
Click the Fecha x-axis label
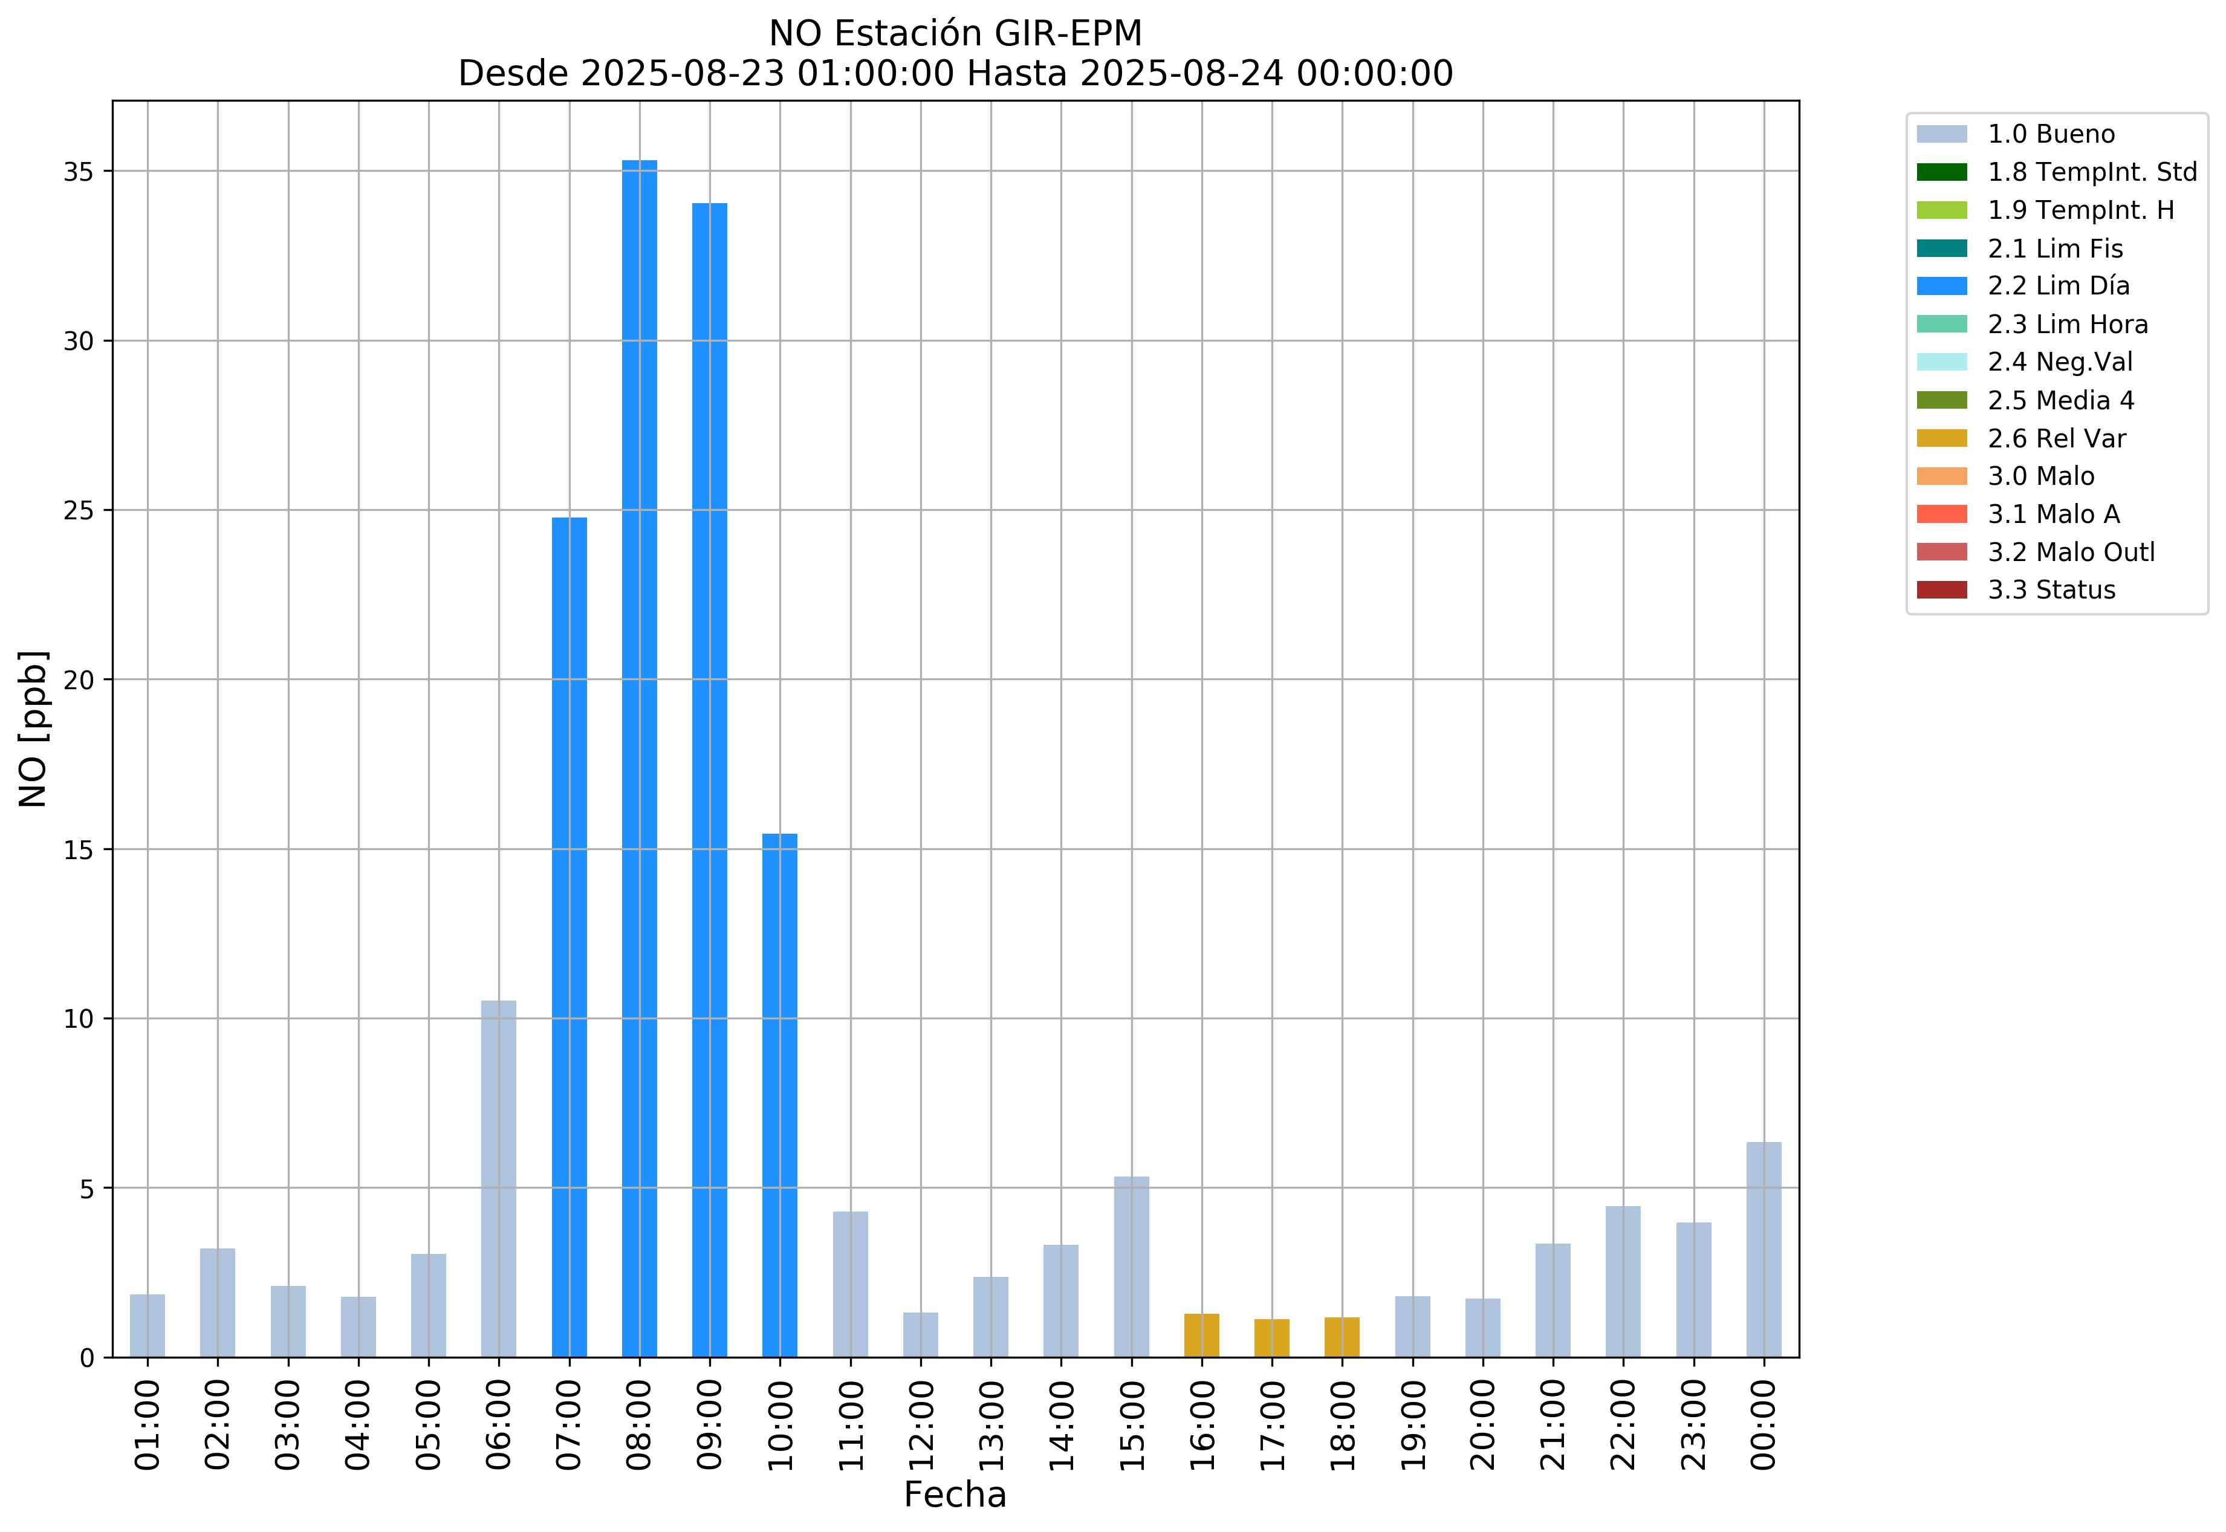pos(955,1495)
